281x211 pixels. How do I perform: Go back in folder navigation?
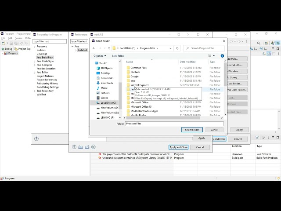(x=94, y=48)
